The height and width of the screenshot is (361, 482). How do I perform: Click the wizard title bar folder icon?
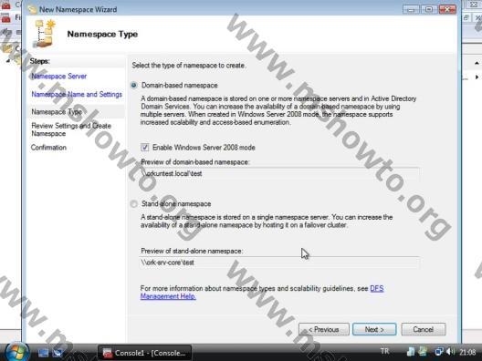tap(32, 9)
